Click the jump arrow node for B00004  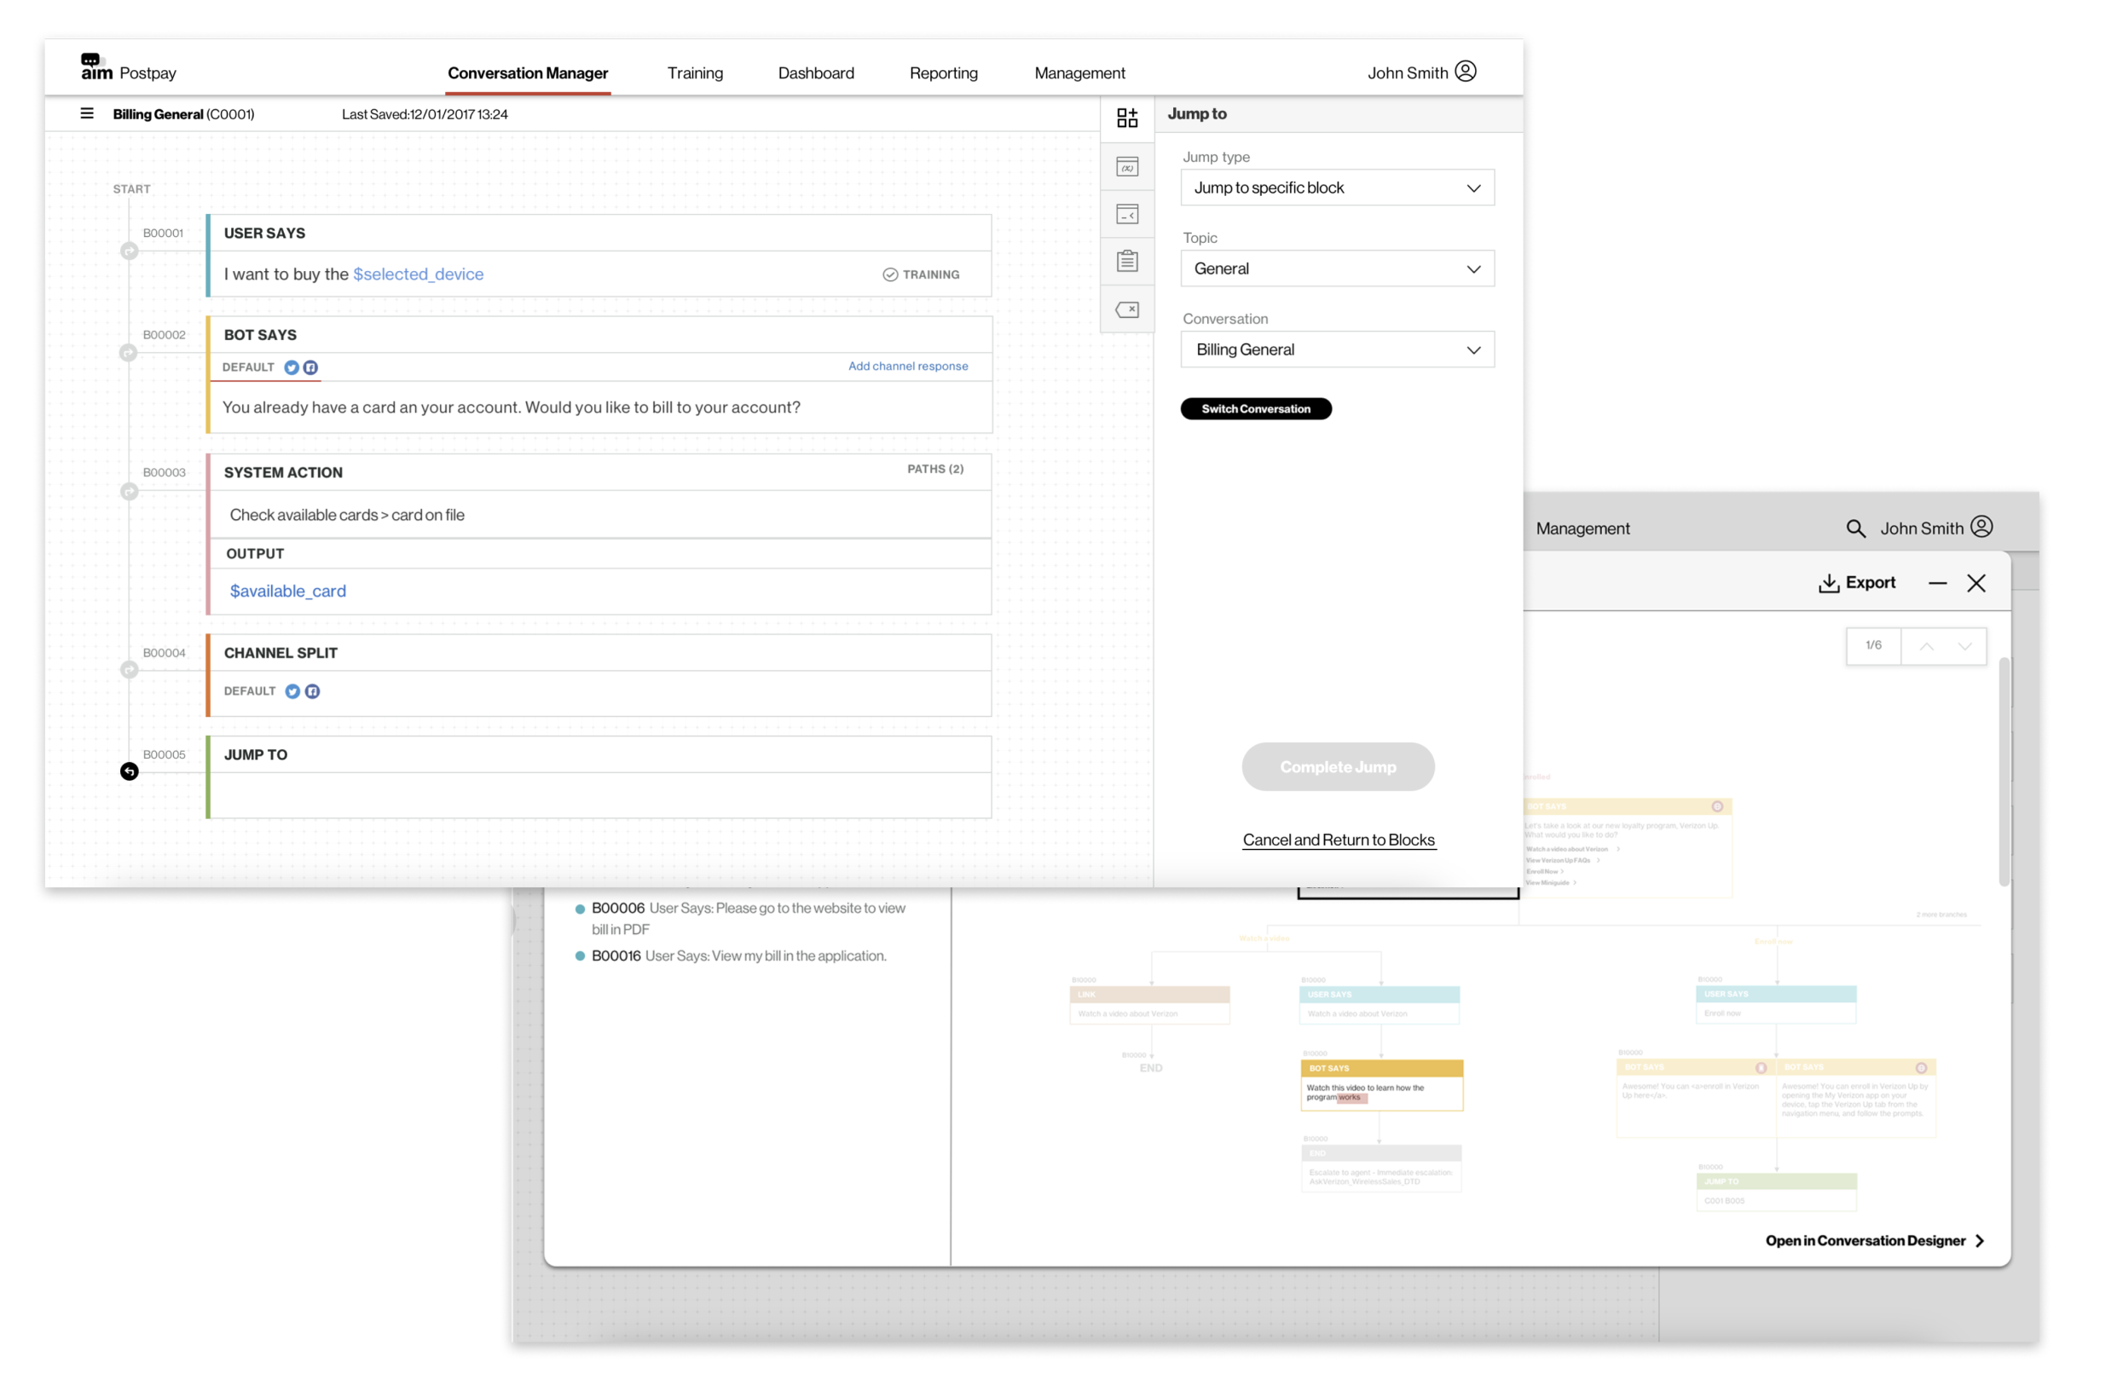[x=130, y=670]
